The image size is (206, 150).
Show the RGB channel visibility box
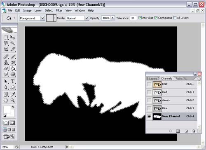click(149, 84)
